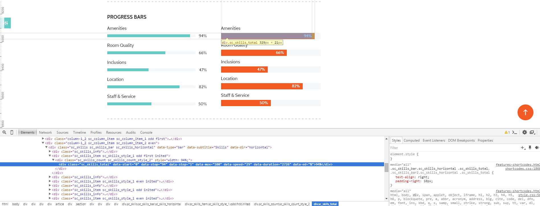540x206 pixels.
Task: Click the inspect element magnifier icon
Action: [x=4, y=132]
